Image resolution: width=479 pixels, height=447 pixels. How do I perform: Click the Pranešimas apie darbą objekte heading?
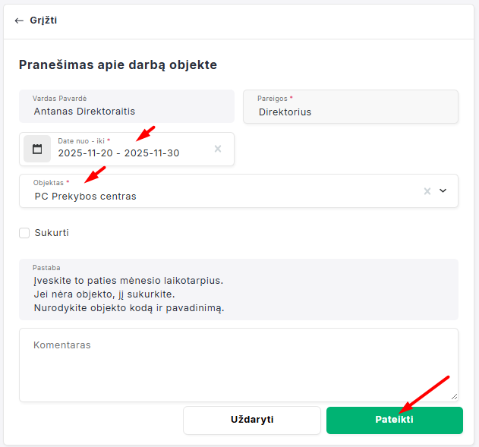click(x=118, y=65)
